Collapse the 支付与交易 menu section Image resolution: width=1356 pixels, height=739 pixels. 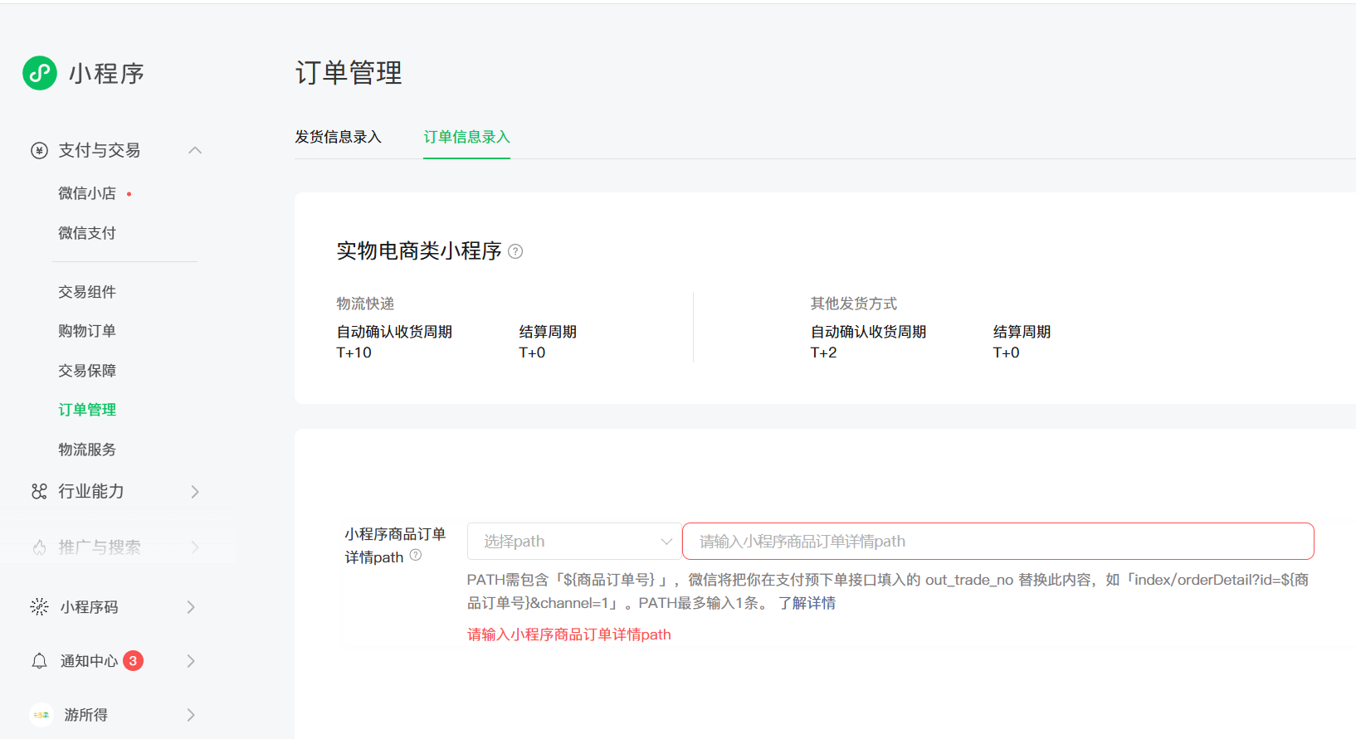point(195,150)
